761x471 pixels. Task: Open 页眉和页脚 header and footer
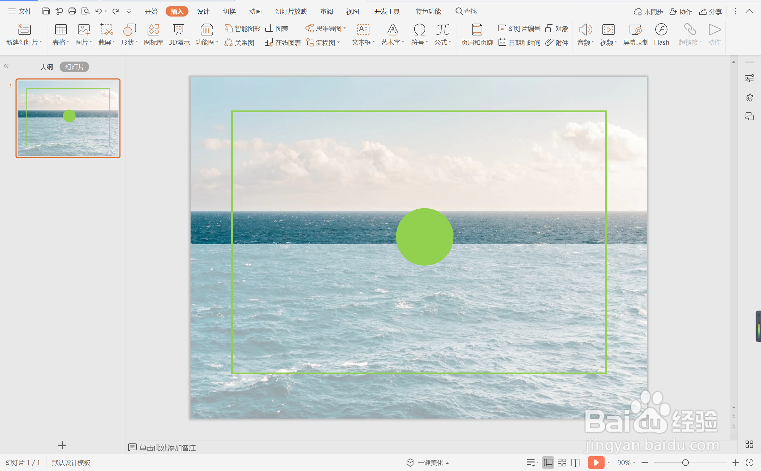[477, 30]
